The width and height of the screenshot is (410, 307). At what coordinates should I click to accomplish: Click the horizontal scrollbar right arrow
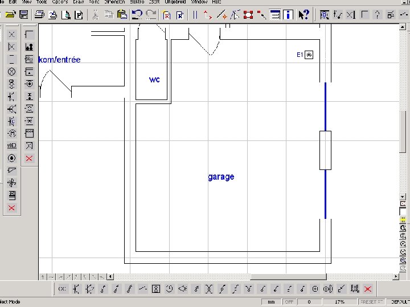coord(396,276)
